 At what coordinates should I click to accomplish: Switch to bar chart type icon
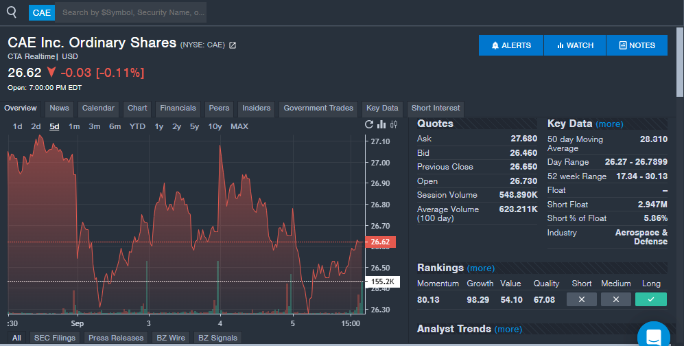[x=381, y=124]
